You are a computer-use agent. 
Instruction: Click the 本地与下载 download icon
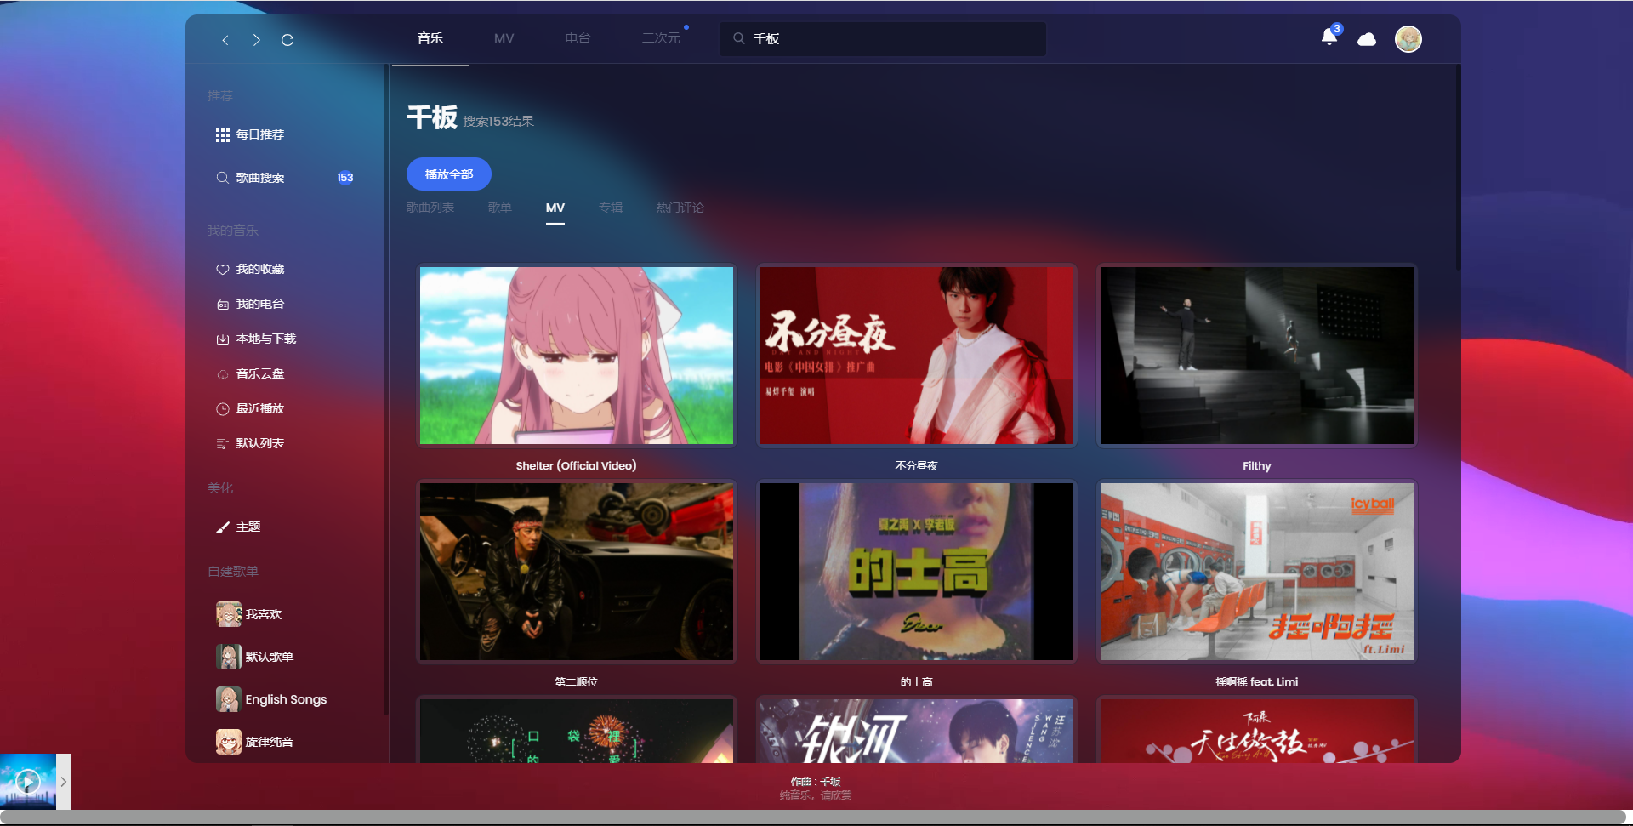tap(223, 339)
